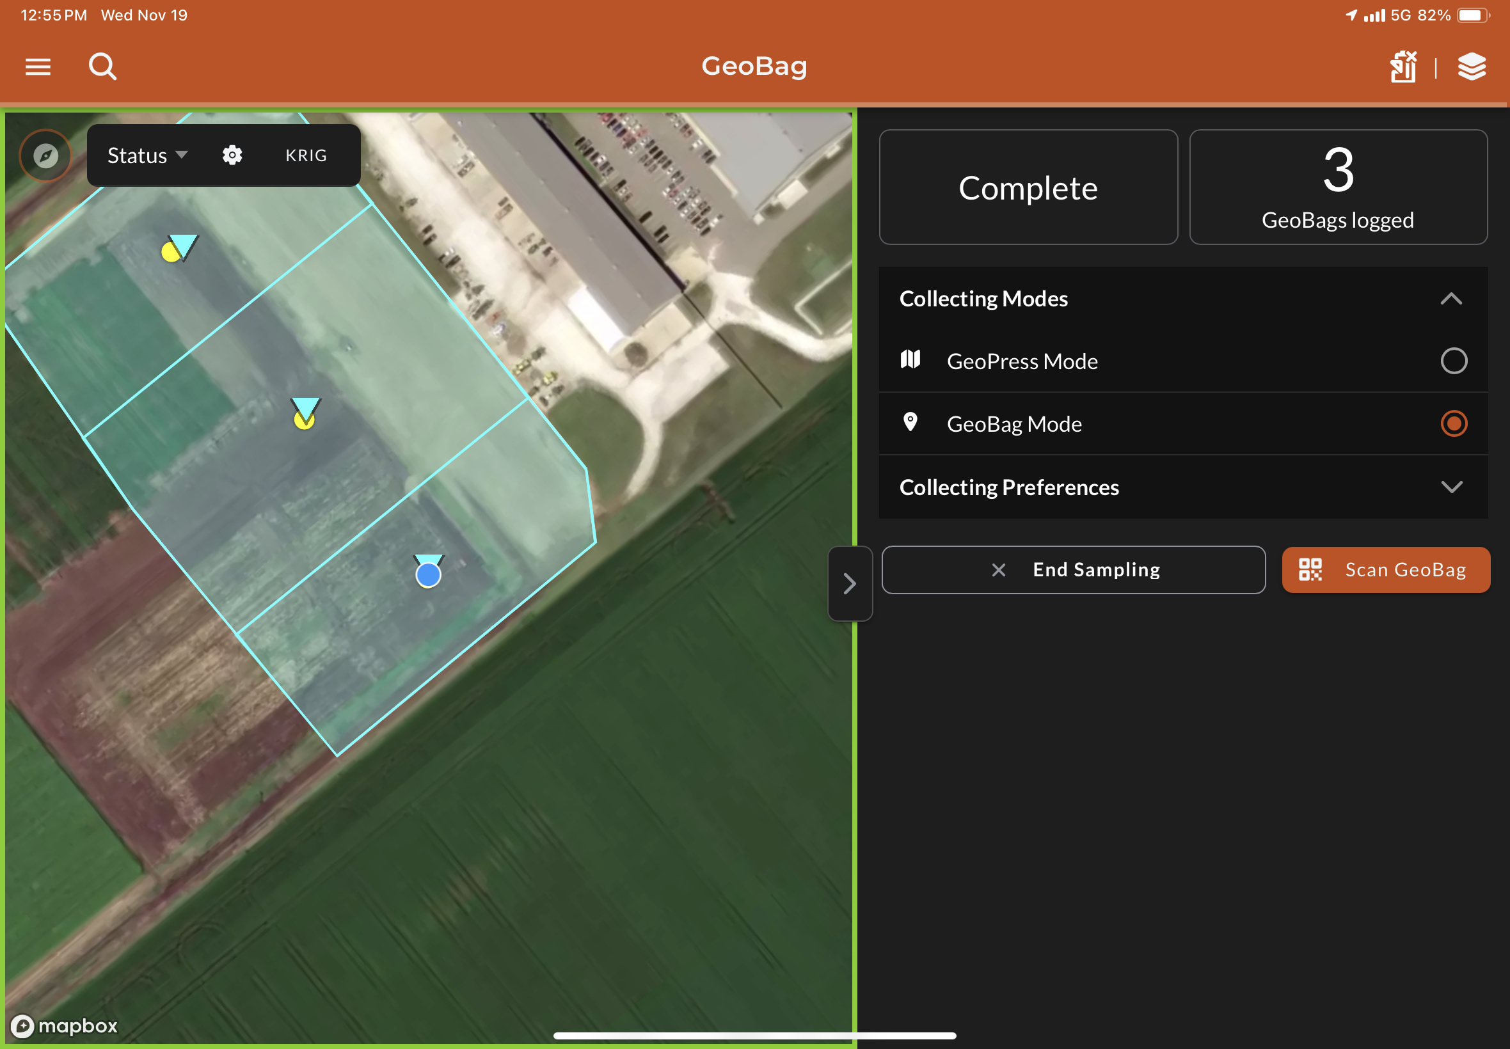1510x1049 pixels.
Task: Tap the End Sampling button
Action: (x=1074, y=570)
